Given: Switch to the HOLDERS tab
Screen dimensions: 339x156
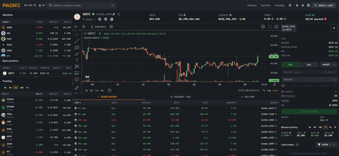Looking at the screenshot, I should (x=181, y=97).
